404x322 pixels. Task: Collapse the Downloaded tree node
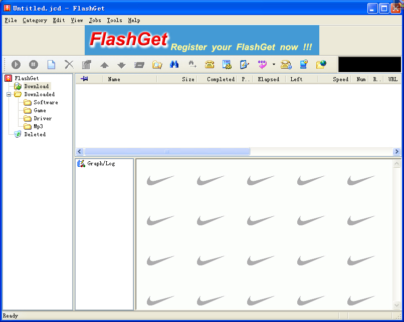point(9,94)
